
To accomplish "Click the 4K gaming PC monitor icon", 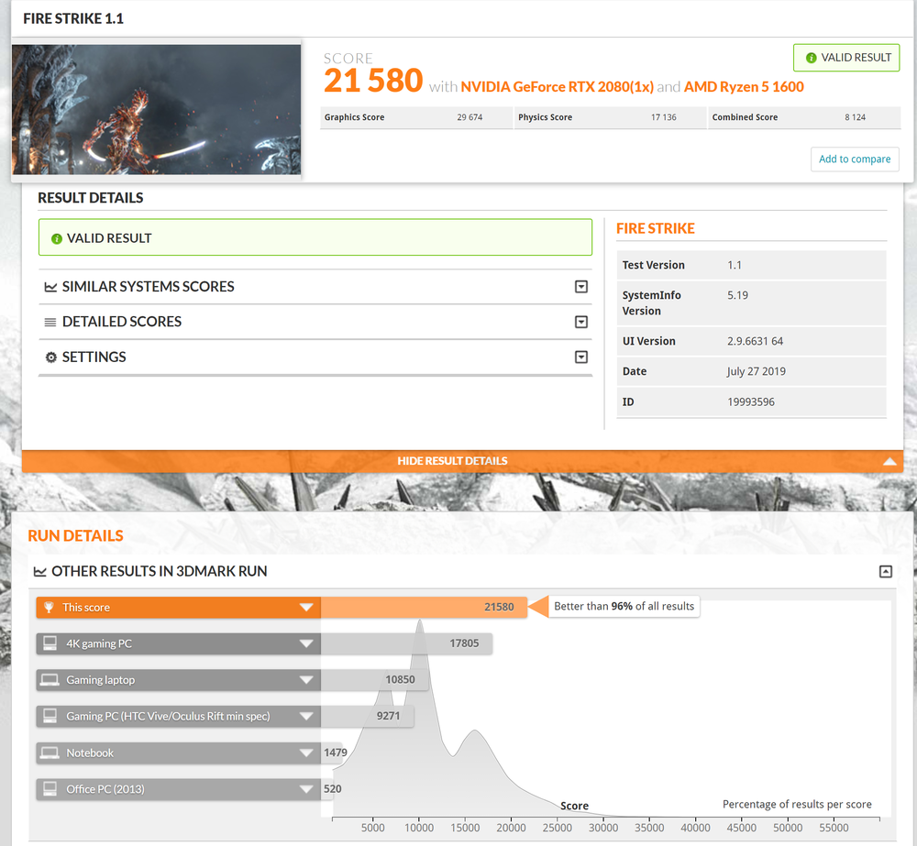I will coord(49,644).
